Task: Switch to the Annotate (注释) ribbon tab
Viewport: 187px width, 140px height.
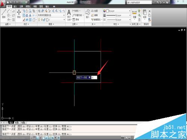Action: tap(21, 6)
